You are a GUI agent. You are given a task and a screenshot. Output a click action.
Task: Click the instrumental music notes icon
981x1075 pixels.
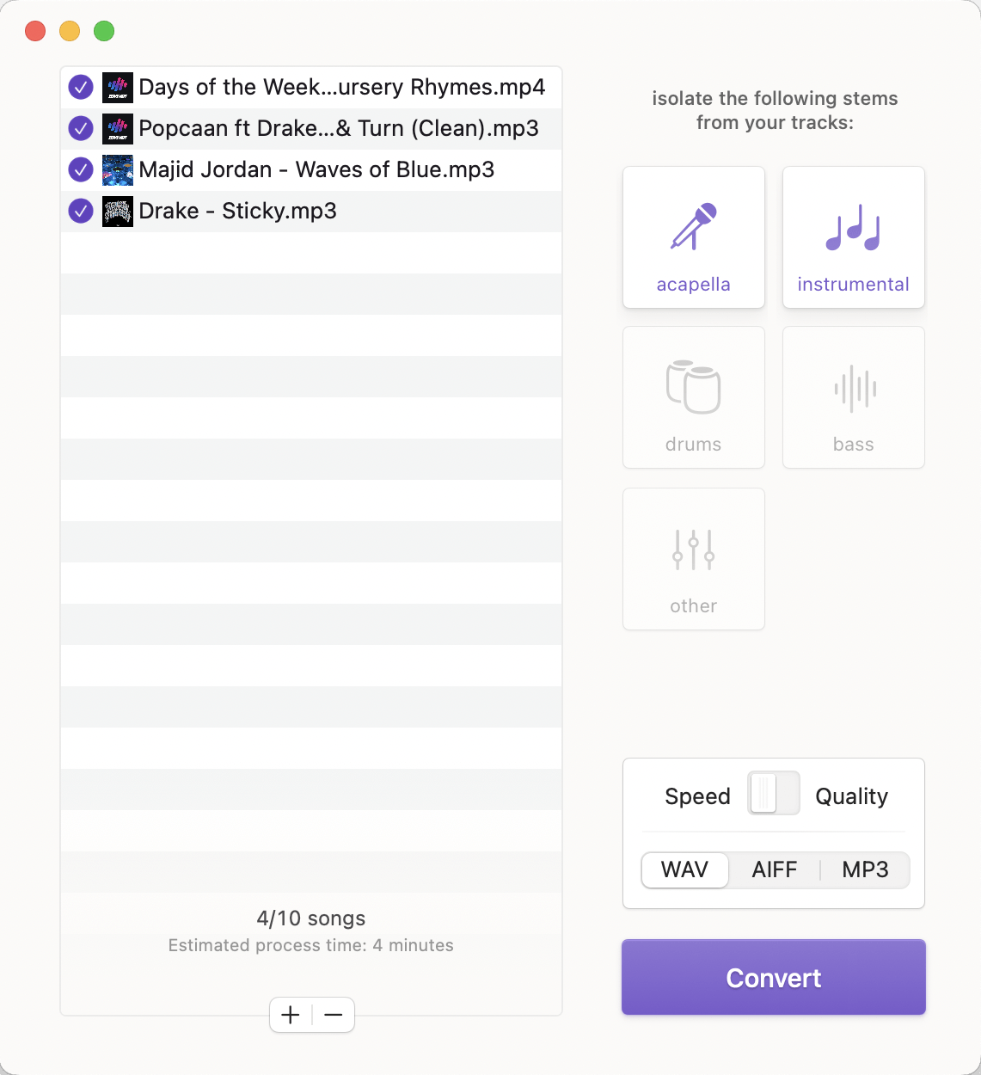click(x=852, y=228)
